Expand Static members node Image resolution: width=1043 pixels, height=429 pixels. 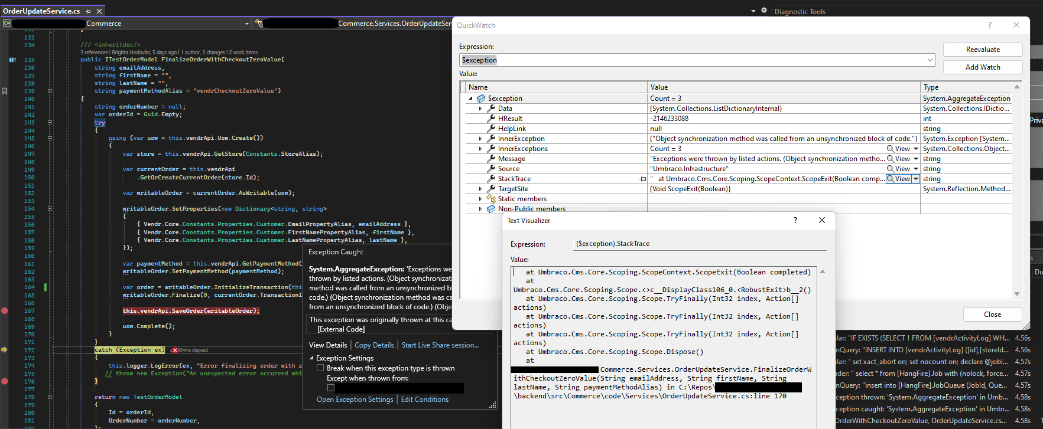(480, 199)
